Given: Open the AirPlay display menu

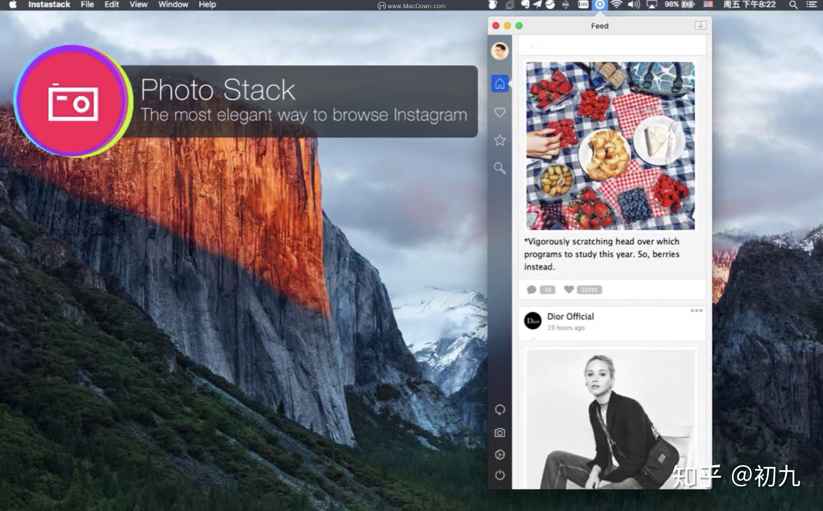Looking at the screenshot, I should coord(652,5).
